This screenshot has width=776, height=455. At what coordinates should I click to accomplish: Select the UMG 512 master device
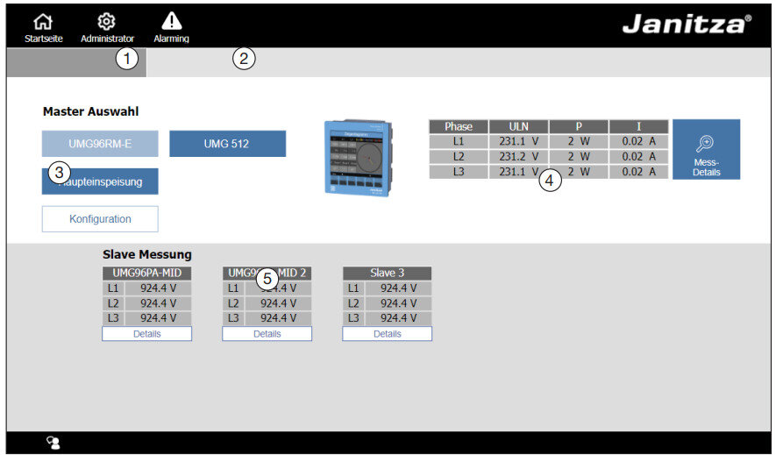coord(227,144)
